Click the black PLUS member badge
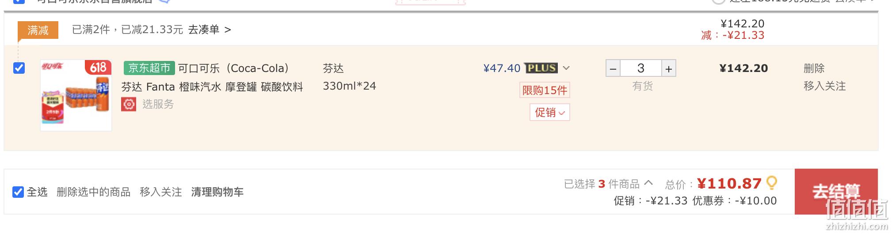 click(541, 68)
